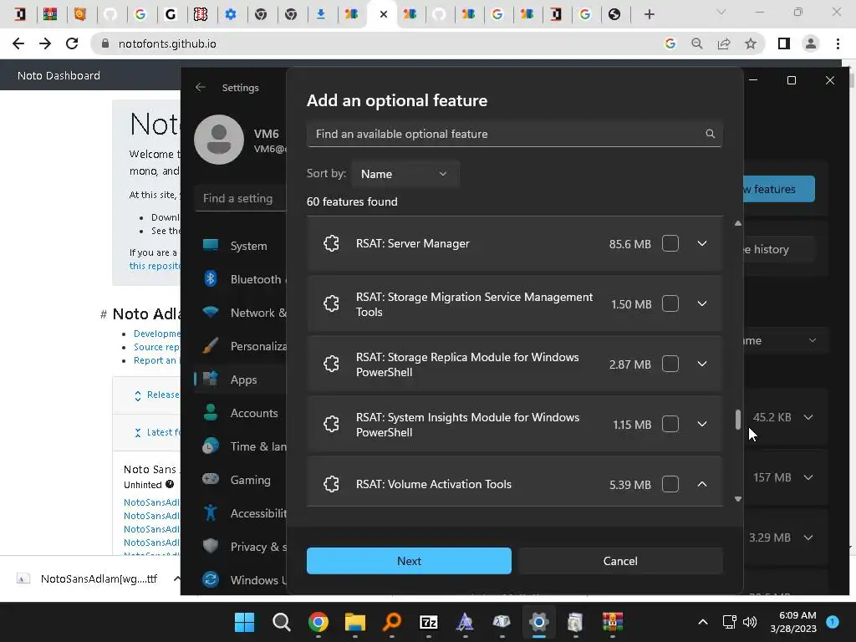Click the search magnifier in feature search box
Image resolution: width=856 pixels, height=642 pixels.
[x=711, y=134]
